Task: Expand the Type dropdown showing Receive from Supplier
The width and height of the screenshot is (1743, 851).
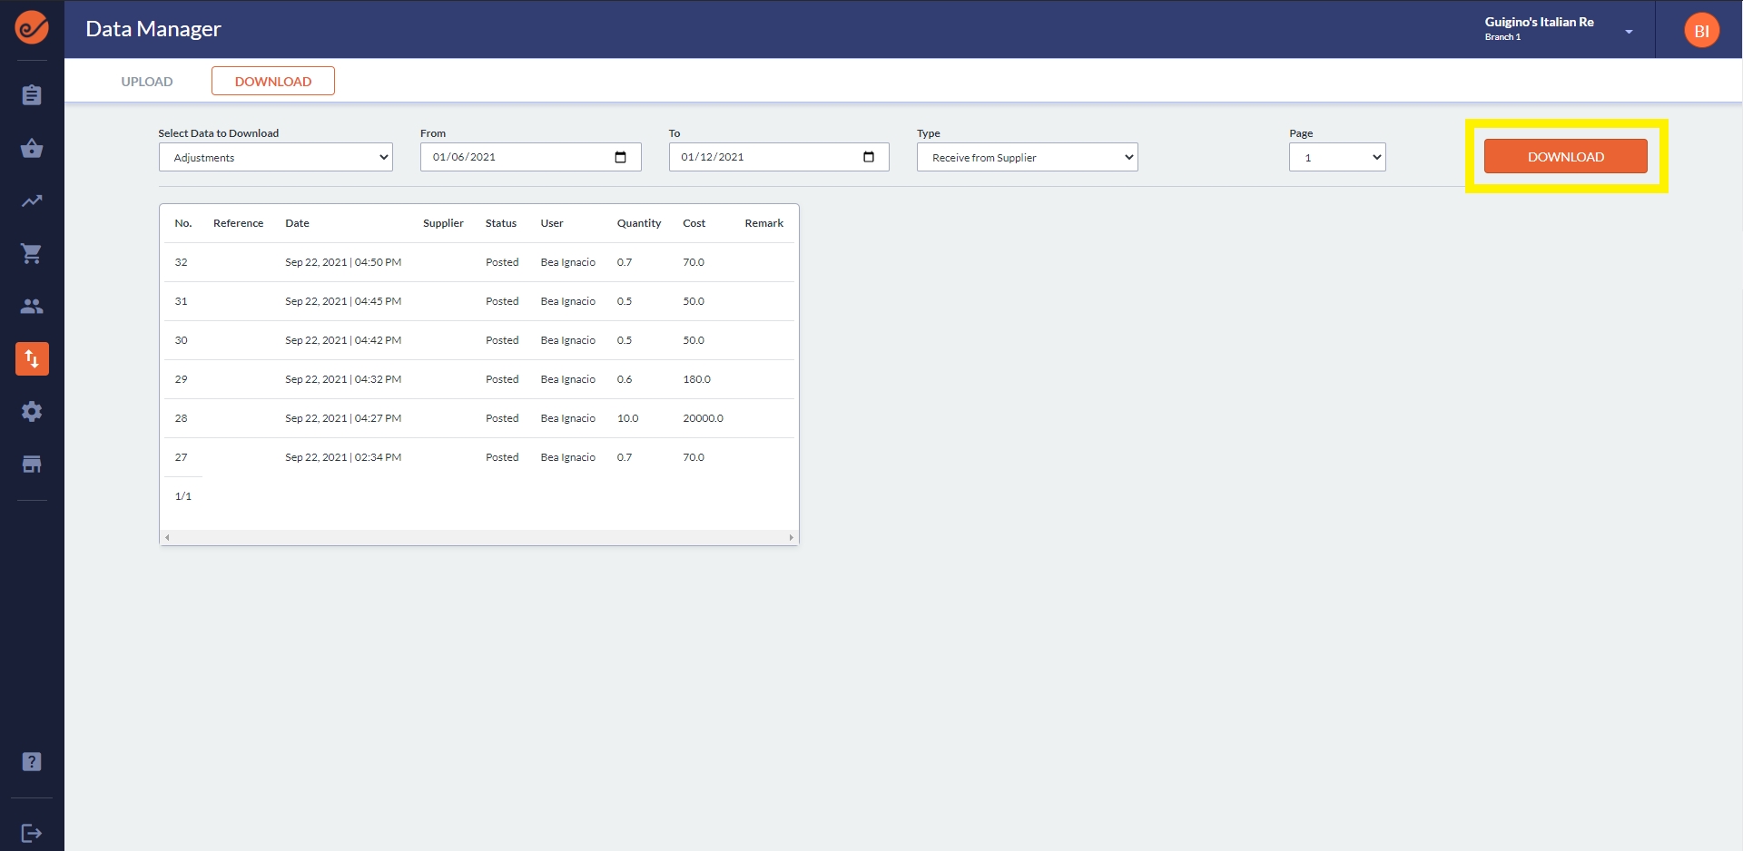Action: (1027, 157)
